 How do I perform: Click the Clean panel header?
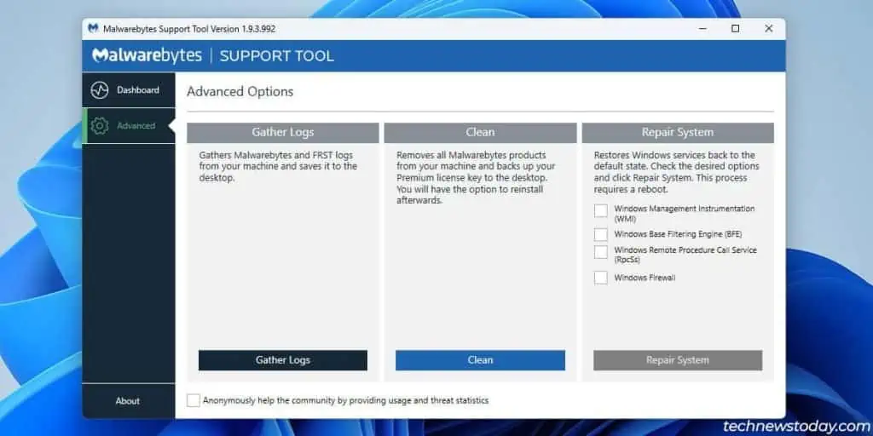pyautogui.click(x=480, y=132)
